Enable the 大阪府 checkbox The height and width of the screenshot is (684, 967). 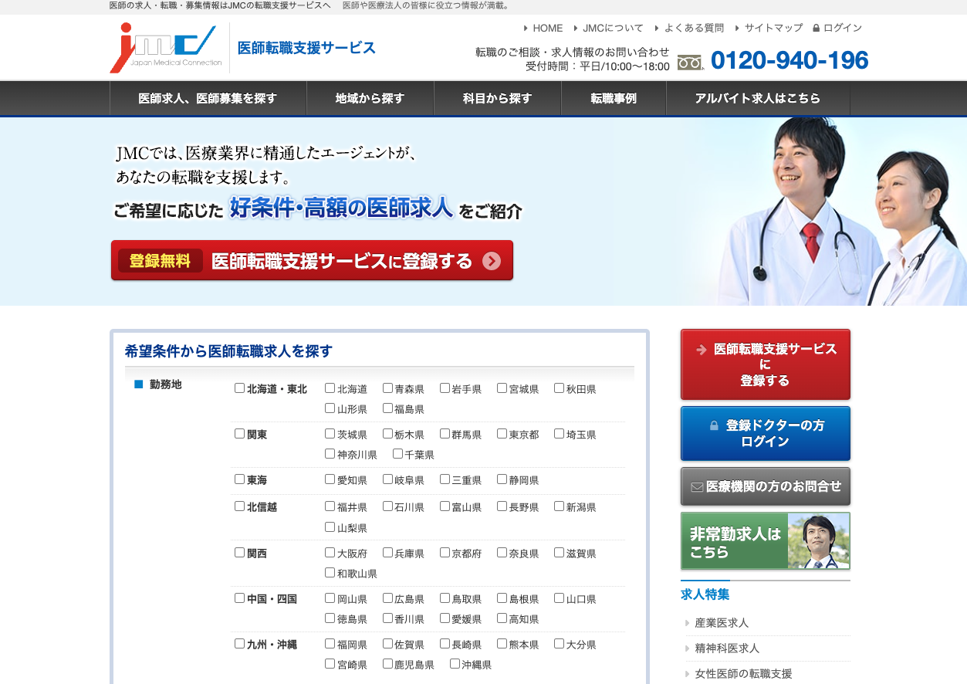click(x=330, y=553)
